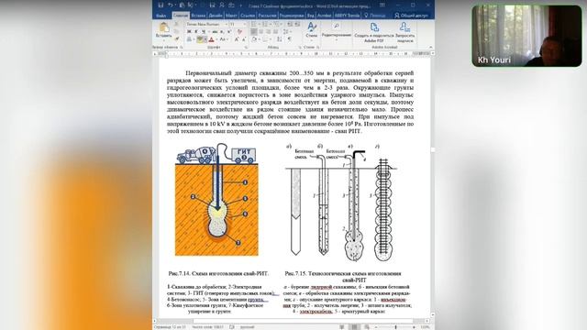Open the Times New Roman font name dropdown

(227, 25)
